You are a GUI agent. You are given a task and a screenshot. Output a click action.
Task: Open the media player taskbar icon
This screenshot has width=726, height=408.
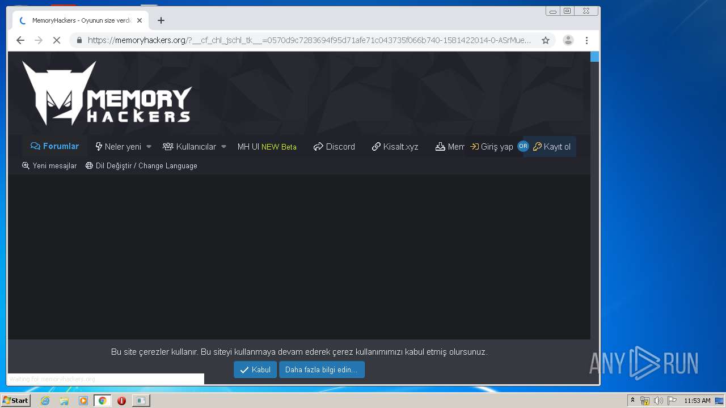point(83,401)
